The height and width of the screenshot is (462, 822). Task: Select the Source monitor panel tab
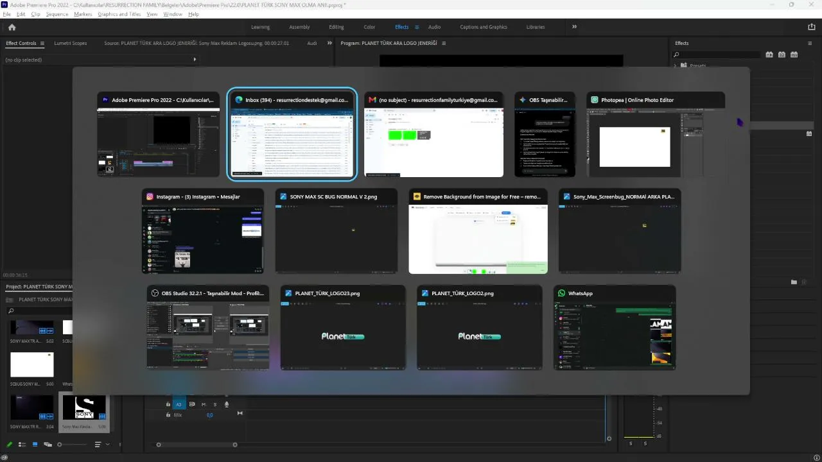(197, 43)
